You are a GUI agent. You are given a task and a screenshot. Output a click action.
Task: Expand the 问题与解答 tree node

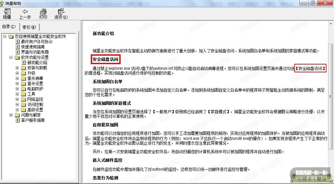pyautogui.click(x=11, y=115)
